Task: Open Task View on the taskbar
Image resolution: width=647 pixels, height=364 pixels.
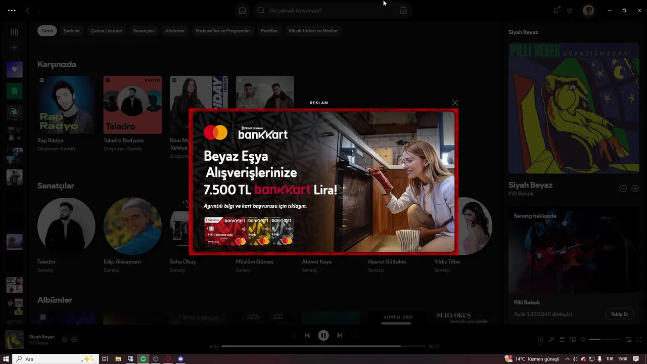Action: [105, 359]
